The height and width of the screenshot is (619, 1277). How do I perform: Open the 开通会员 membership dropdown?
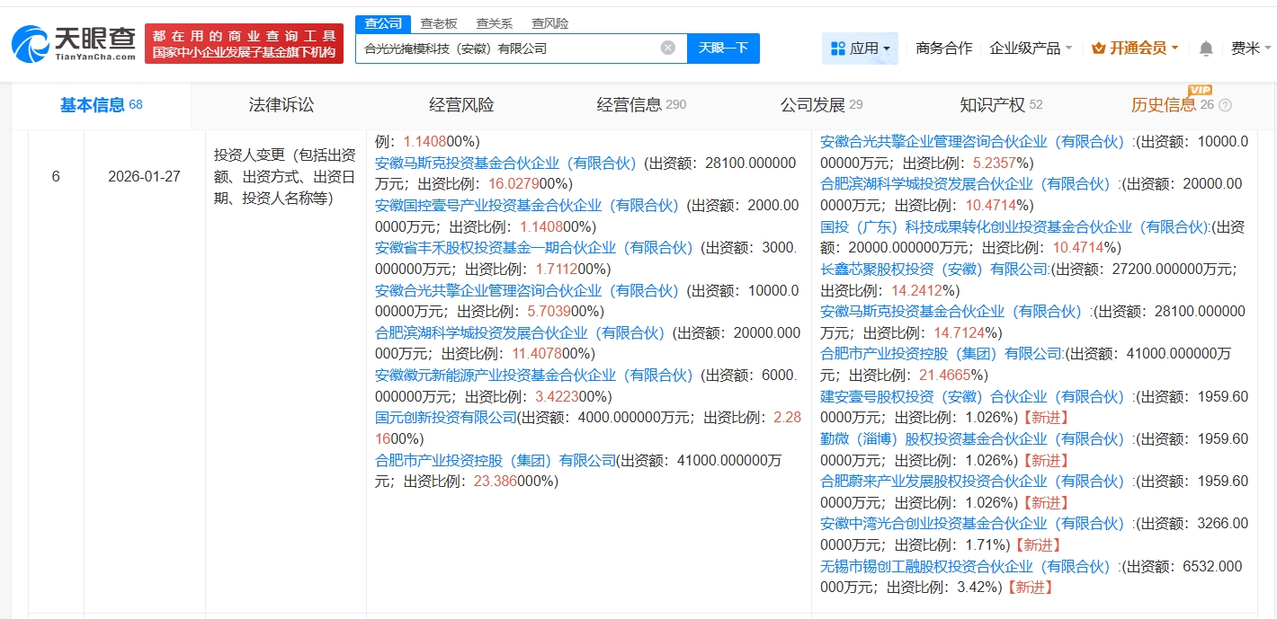click(x=1139, y=49)
